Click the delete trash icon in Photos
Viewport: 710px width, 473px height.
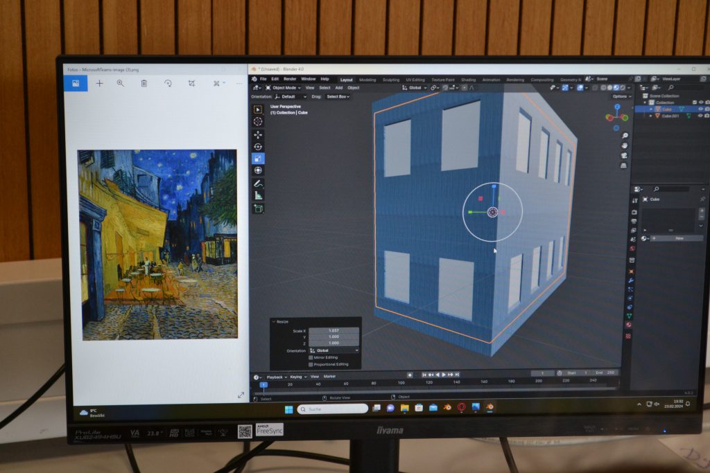coord(144,83)
